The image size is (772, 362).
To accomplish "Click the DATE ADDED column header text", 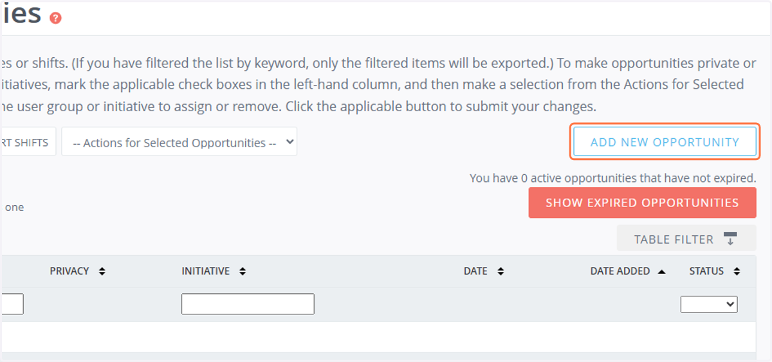I will click(x=620, y=271).
